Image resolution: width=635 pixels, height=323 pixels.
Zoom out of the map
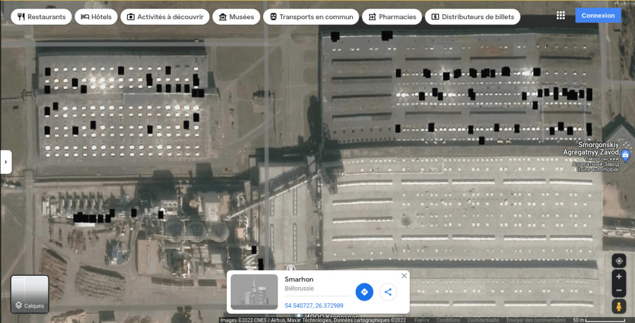[x=618, y=291]
